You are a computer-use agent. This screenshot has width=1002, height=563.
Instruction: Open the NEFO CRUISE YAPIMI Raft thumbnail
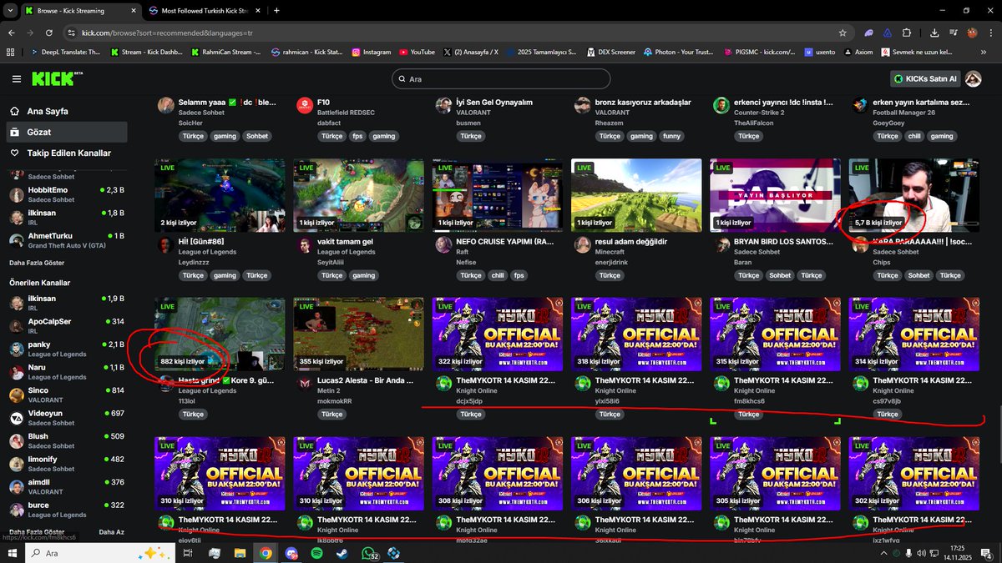(x=497, y=195)
